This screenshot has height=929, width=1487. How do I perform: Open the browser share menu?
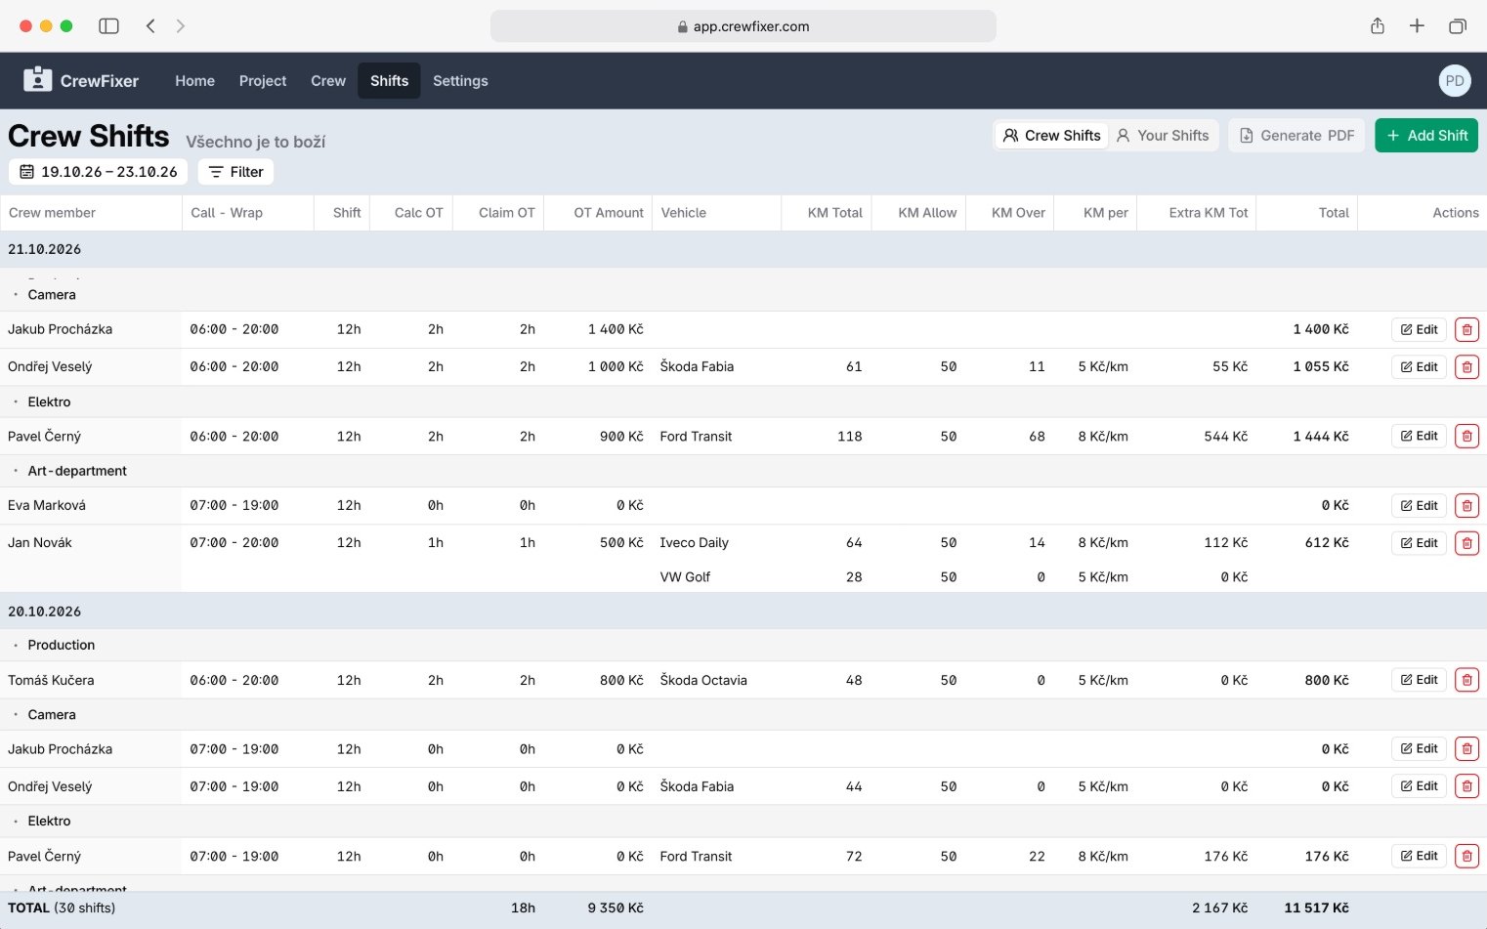[1378, 26]
